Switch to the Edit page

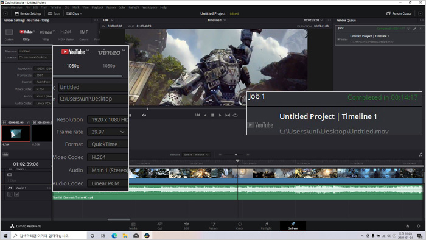(x=186, y=226)
